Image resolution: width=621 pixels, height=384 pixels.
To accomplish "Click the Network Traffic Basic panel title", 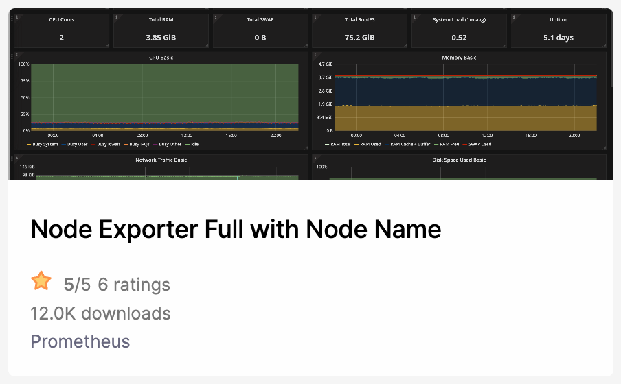I will 161,160.
